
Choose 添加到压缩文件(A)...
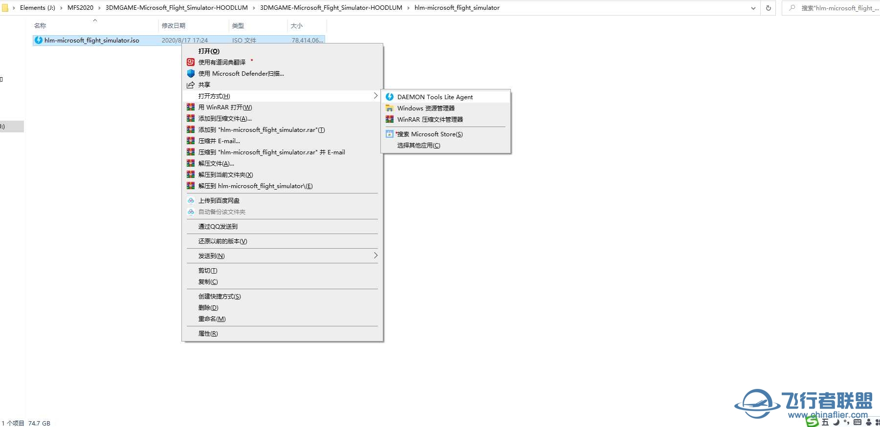(282, 118)
